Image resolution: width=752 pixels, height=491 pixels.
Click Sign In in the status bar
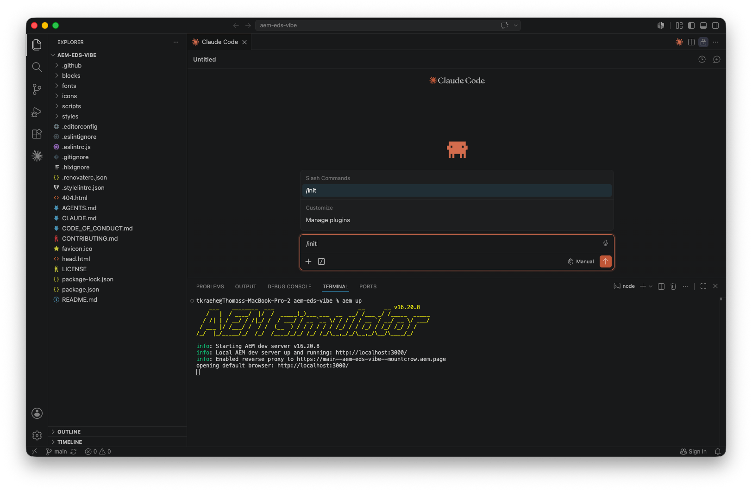pyautogui.click(x=693, y=452)
